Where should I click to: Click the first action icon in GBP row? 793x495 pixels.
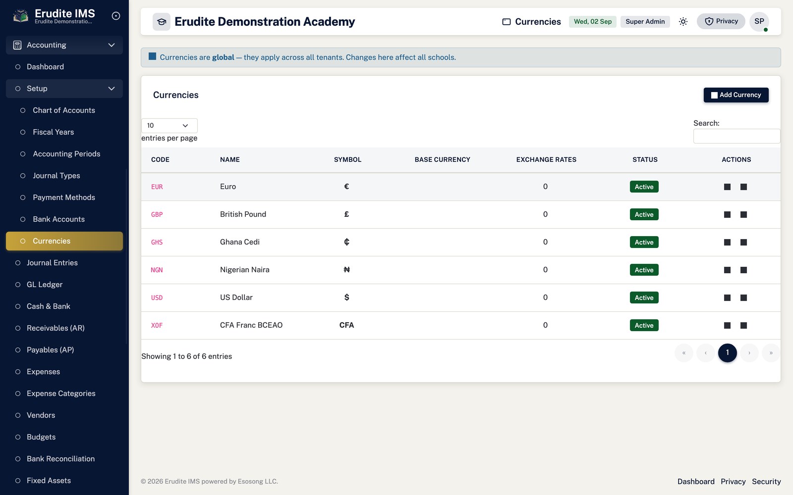coord(727,214)
